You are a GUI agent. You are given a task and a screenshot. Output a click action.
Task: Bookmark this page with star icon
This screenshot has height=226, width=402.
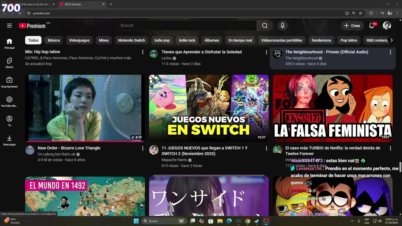pyautogui.click(x=361, y=13)
